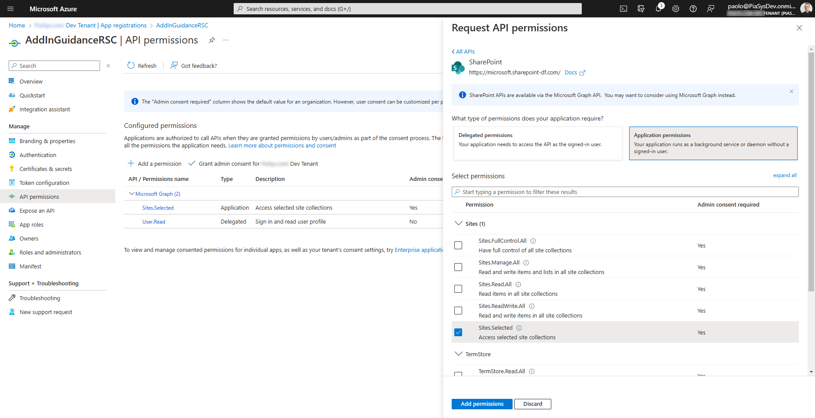This screenshot has height=418, width=815.
Task: Select Certificates & secrets in the sidebar
Action: pyautogui.click(x=45, y=169)
